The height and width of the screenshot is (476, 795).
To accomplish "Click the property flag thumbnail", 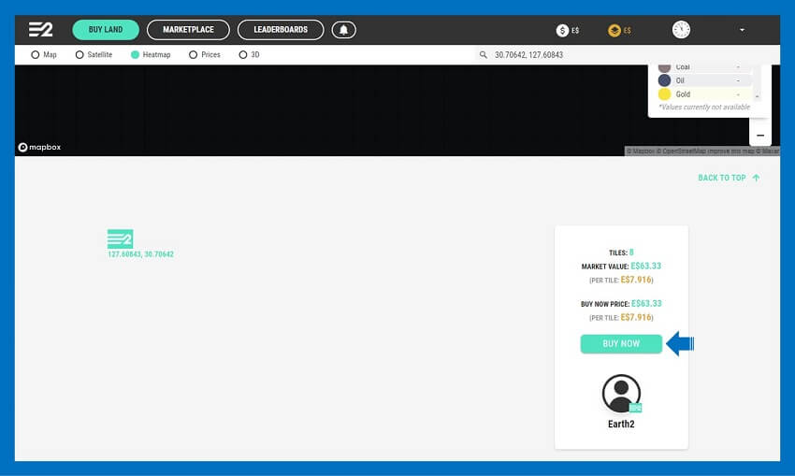I will (x=120, y=238).
